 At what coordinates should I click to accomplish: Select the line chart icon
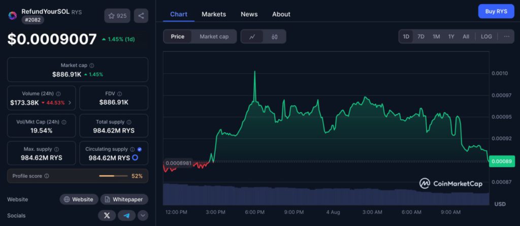252,37
